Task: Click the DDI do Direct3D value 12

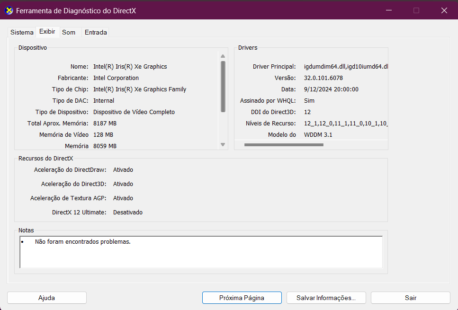Action: click(307, 112)
